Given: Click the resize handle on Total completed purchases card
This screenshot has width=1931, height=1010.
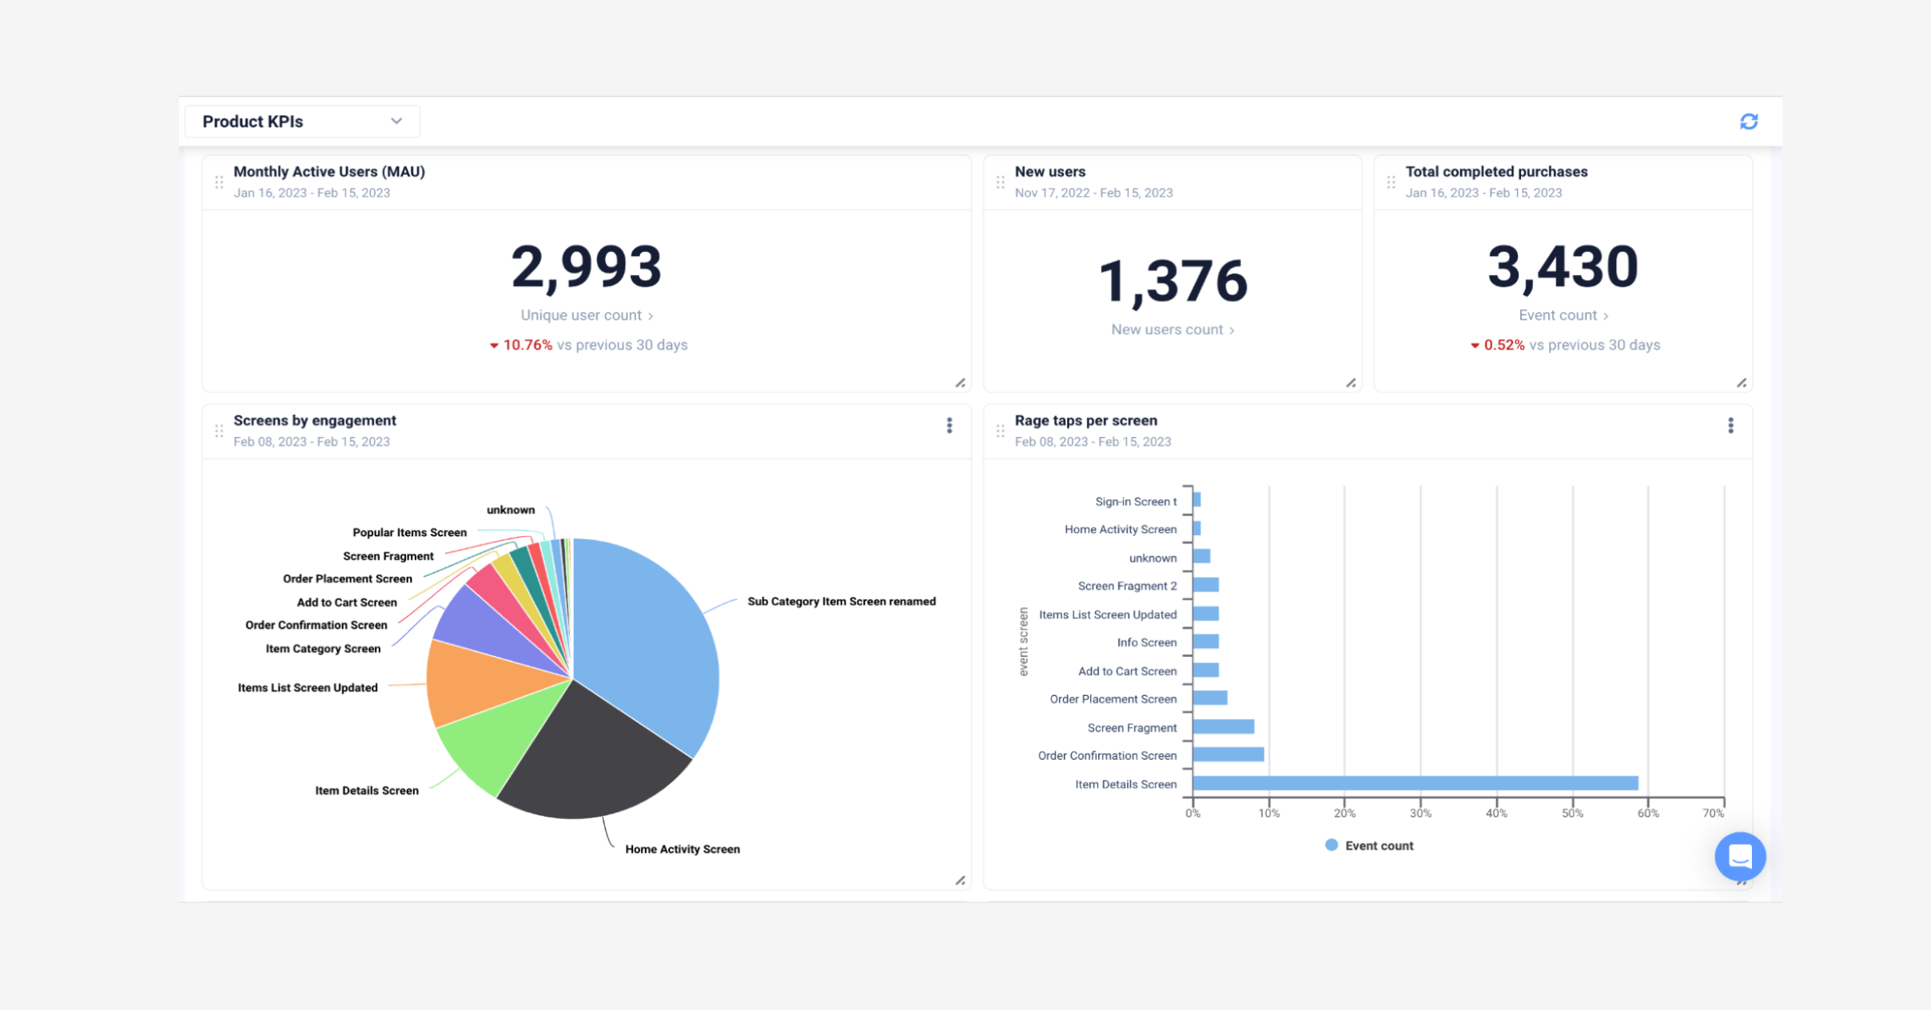Looking at the screenshot, I should [x=1742, y=383].
